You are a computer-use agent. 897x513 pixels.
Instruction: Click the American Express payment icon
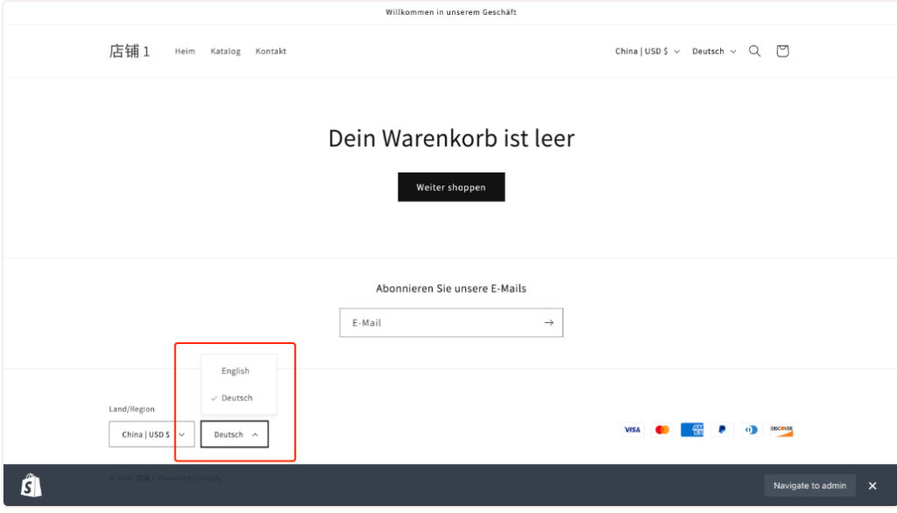pyautogui.click(x=692, y=430)
